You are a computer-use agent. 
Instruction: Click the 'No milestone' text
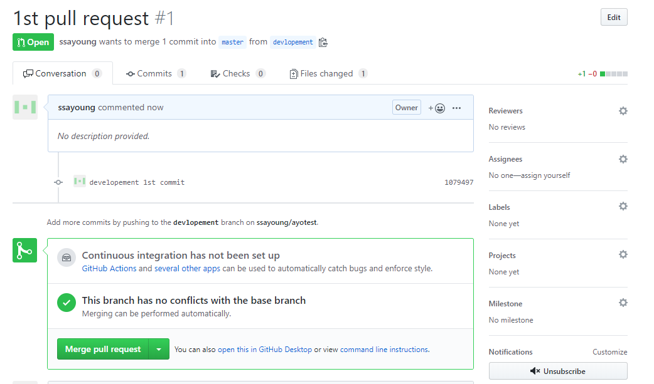click(511, 320)
